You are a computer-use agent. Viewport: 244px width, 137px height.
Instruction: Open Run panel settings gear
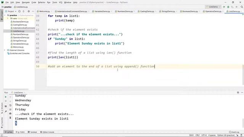coord(238,92)
